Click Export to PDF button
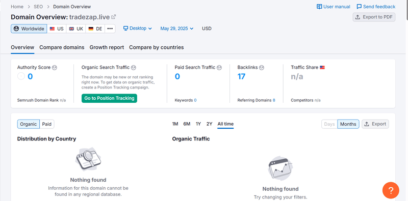 coord(374,17)
